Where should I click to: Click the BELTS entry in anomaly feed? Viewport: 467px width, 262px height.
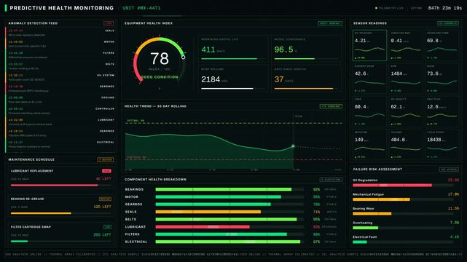tap(60, 66)
